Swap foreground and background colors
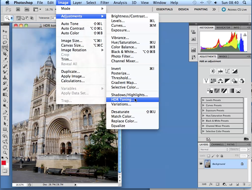The width and height of the screenshot is (252, 190). (7, 158)
